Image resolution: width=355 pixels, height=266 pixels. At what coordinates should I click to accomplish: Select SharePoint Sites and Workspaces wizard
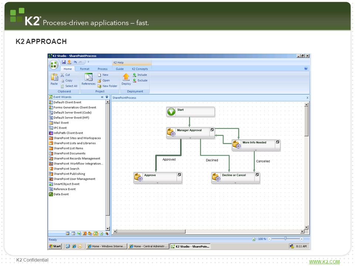tap(75, 138)
